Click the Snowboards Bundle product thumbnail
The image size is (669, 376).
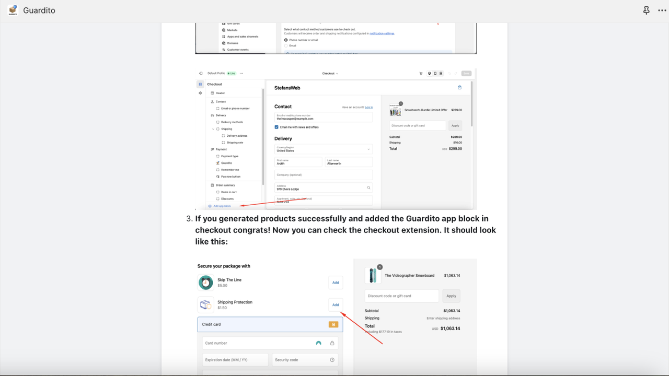[x=395, y=110]
